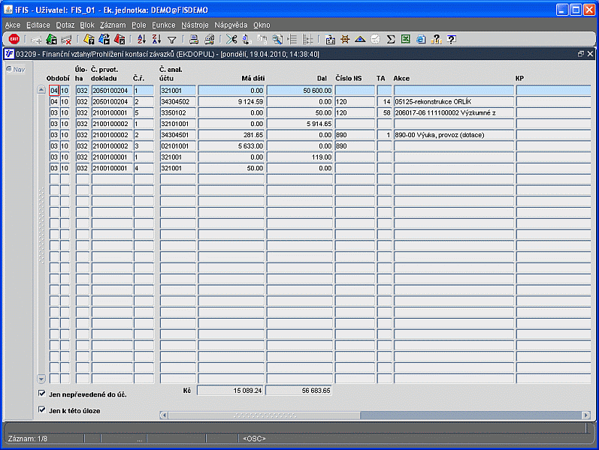Expand the Nástroje menu
This screenshot has height=450, width=599.
(195, 25)
